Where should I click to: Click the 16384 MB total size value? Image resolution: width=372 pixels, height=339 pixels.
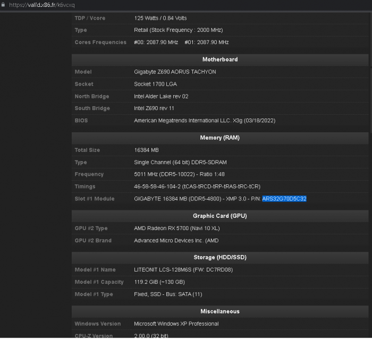point(147,150)
